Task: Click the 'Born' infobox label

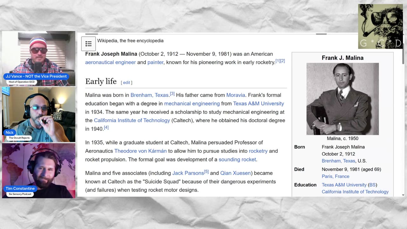Action: pyautogui.click(x=300, y=147)
